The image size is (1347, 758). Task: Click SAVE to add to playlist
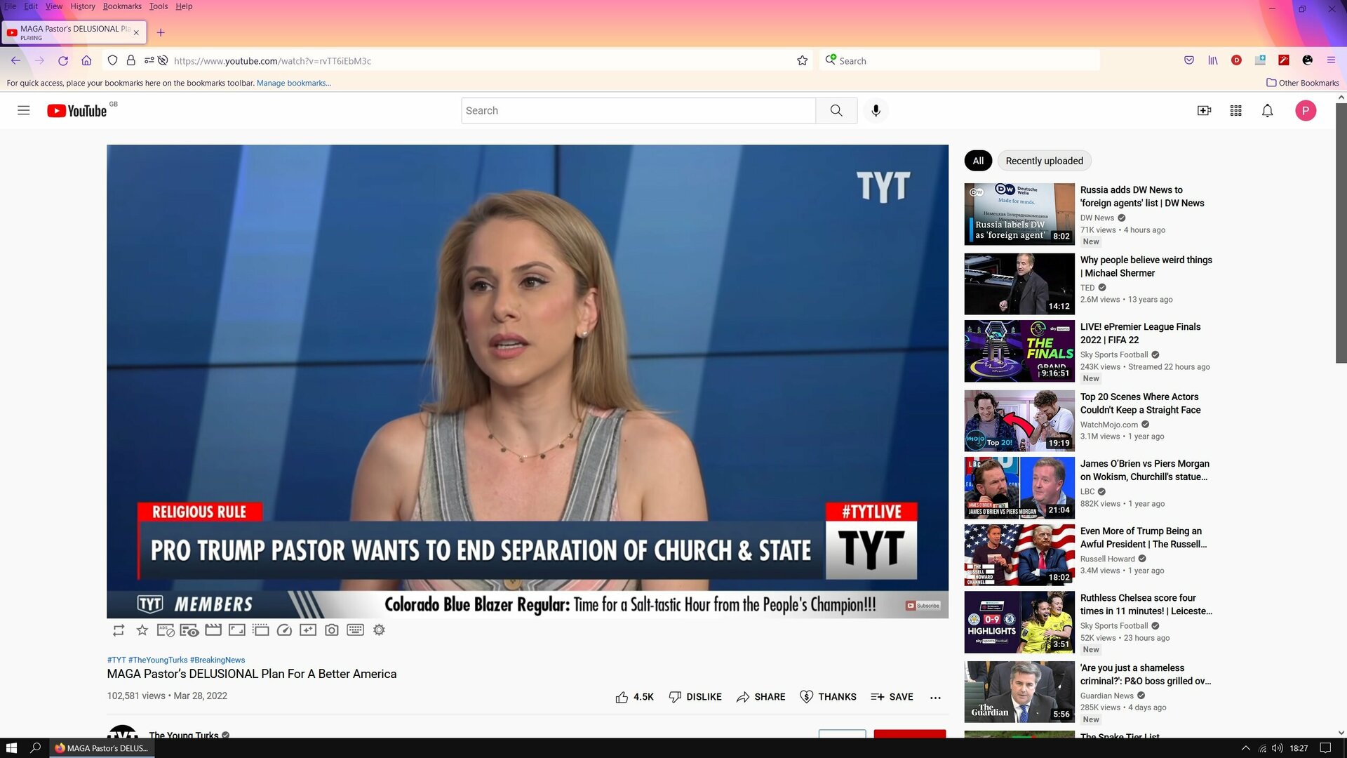[x=892, y=697]
